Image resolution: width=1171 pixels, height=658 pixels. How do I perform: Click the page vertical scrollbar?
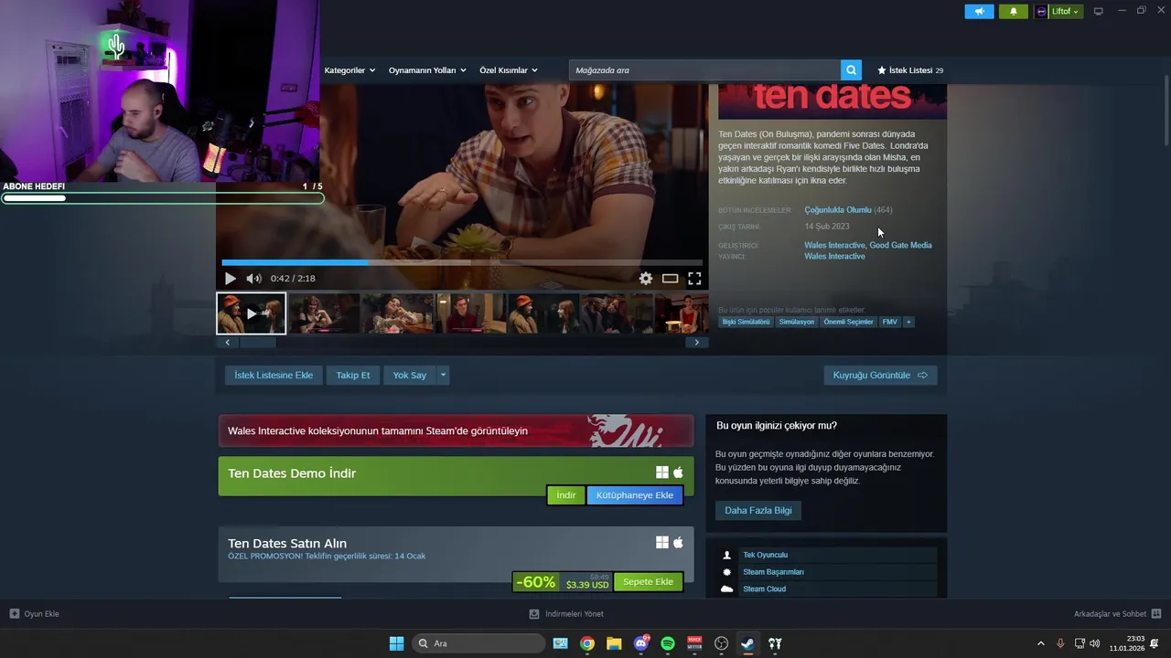(x=1166, y=110)
